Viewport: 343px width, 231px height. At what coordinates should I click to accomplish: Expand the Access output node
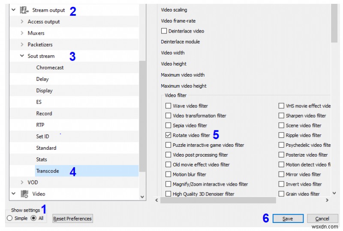22,21
